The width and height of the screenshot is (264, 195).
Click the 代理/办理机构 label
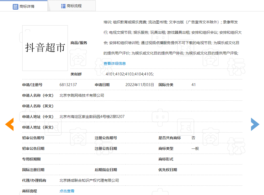point(34,180)
